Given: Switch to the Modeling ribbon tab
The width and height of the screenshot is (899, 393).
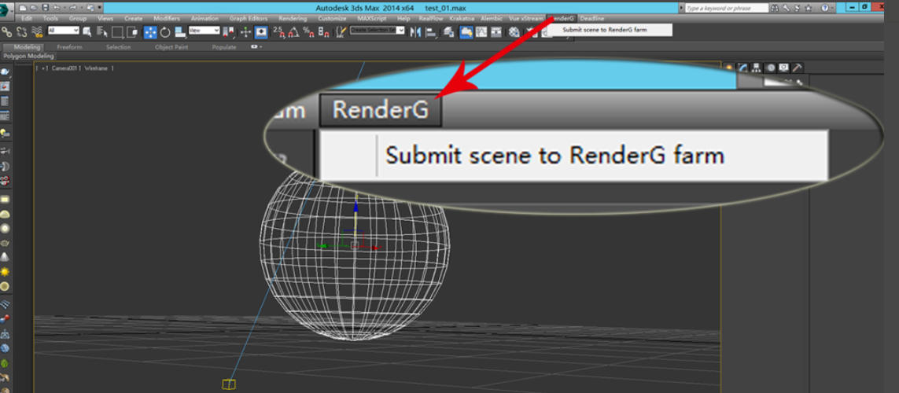Looking at the screenshot, I should pyautogui.click(x=27, y=47).
